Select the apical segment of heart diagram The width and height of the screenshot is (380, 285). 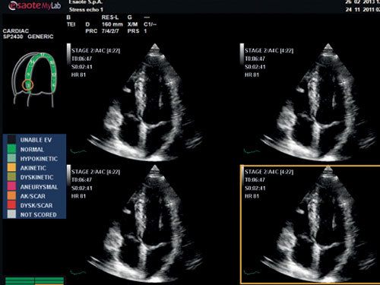(43, 55)
